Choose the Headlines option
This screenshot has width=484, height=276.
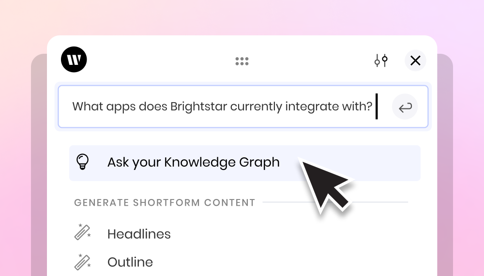(139, 234)
